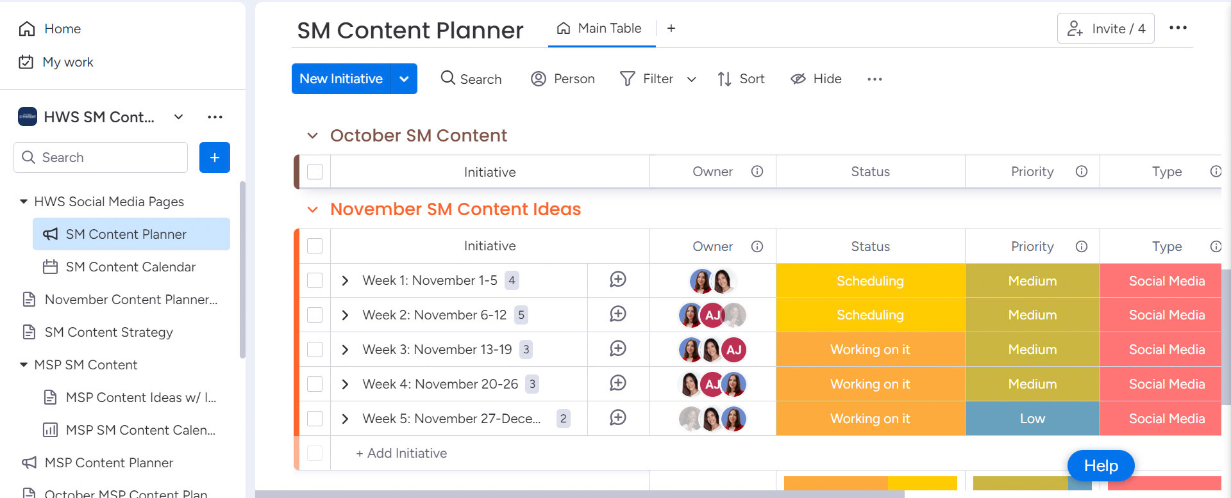Image resolution: width=1231 pixels, height=498 pixels.
Task: Add a new board view with plus
Action: [671, 28]
